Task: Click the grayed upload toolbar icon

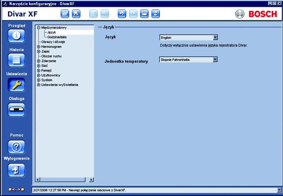Action: point(93,14)
